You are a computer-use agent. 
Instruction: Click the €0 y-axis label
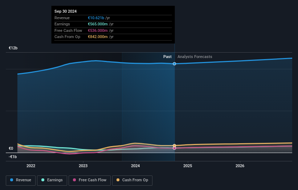(11, 148)
